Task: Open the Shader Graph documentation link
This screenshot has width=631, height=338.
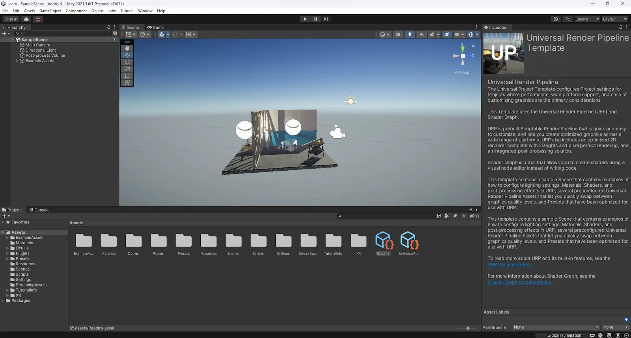Action: [519, 282]
